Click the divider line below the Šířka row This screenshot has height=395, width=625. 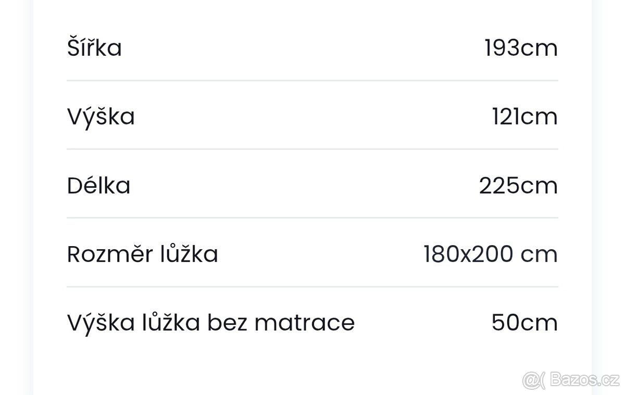[x=312, y=81]
